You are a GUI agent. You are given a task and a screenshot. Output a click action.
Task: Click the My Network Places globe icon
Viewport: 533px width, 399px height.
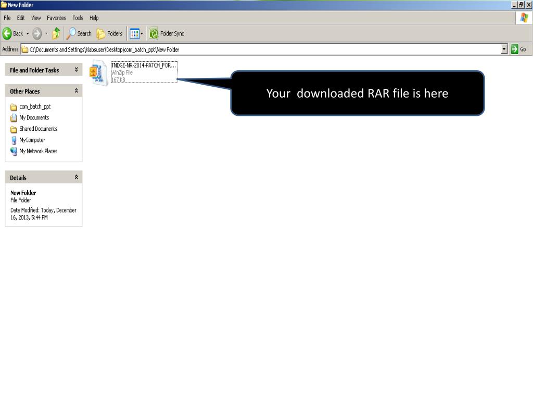coord(14,151)
